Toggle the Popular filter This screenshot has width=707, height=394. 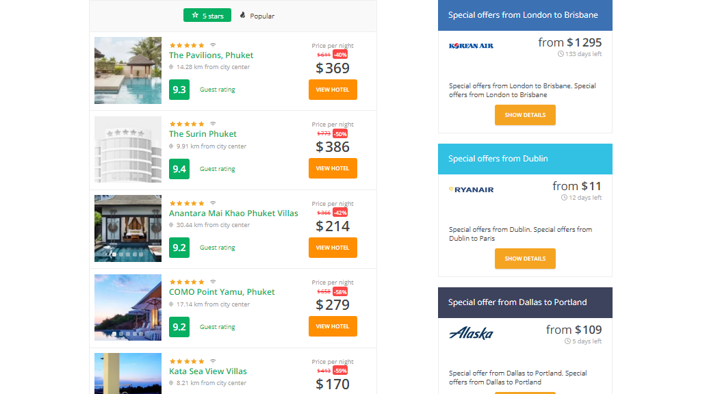[x=256, y=15]
